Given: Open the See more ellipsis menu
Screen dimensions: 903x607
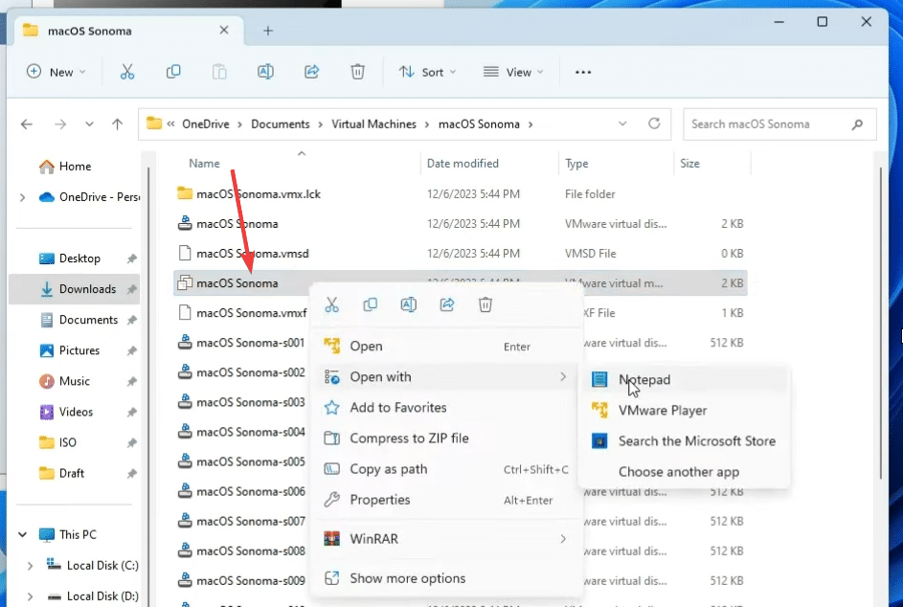Looking at the screenshot, I should 583,72.
